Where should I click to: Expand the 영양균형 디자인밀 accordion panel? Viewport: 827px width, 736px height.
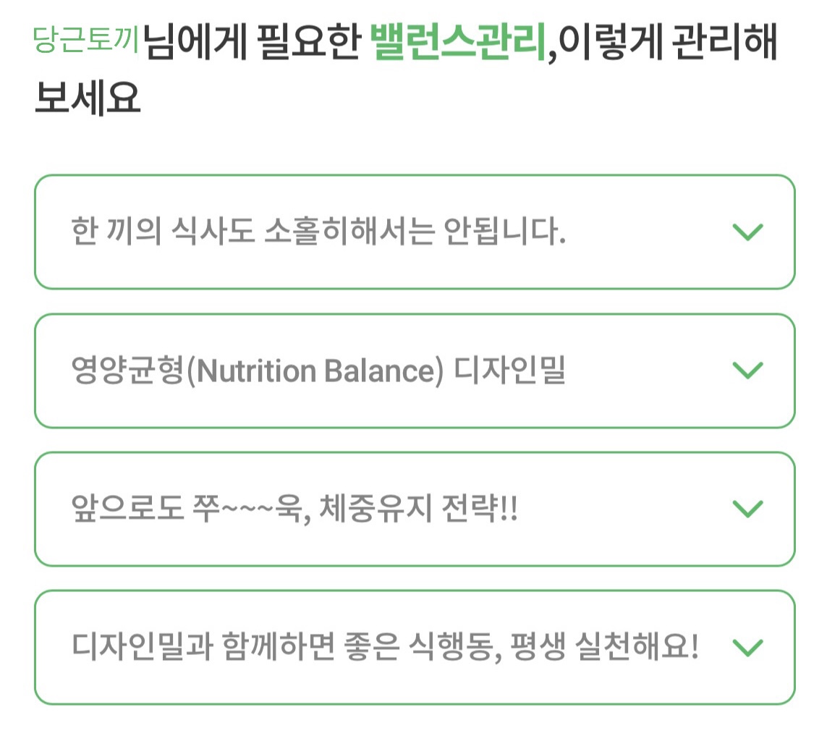tap(415, 371)
